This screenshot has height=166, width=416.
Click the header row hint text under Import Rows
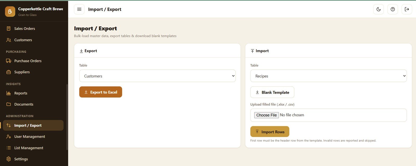click(313, 141)
